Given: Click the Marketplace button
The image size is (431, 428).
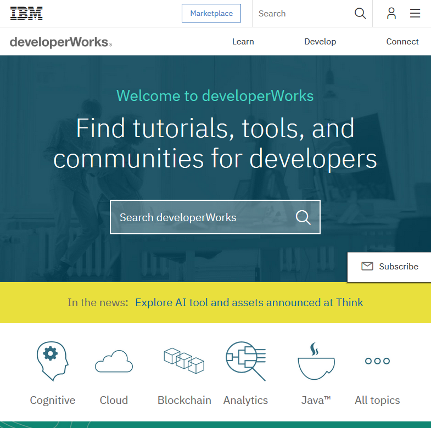Looking at the screenshot, I should click(x=211, y=13).
